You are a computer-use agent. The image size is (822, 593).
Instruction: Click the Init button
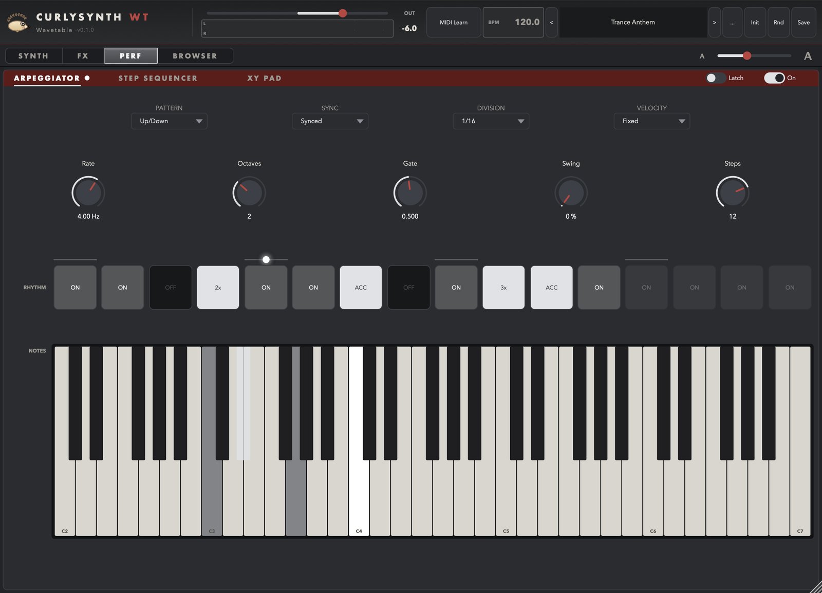point(755,22)
